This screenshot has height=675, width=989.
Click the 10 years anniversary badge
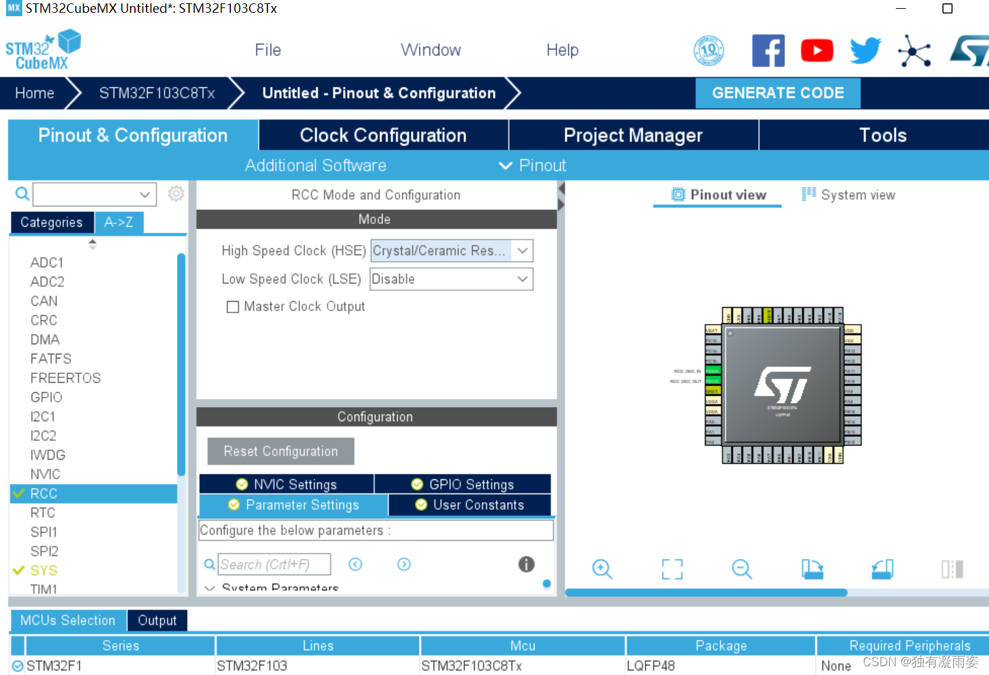(709, 51)
